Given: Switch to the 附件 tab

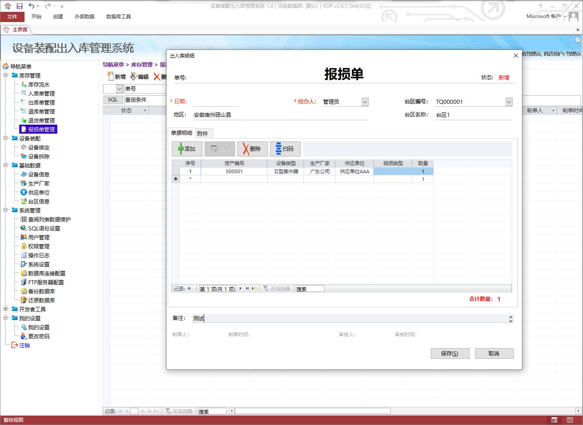Looking at the screenshot, I should coord(203,133).
